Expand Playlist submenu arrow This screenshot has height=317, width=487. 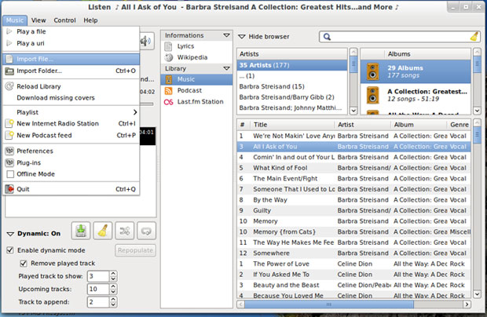(x=135, y=112)
